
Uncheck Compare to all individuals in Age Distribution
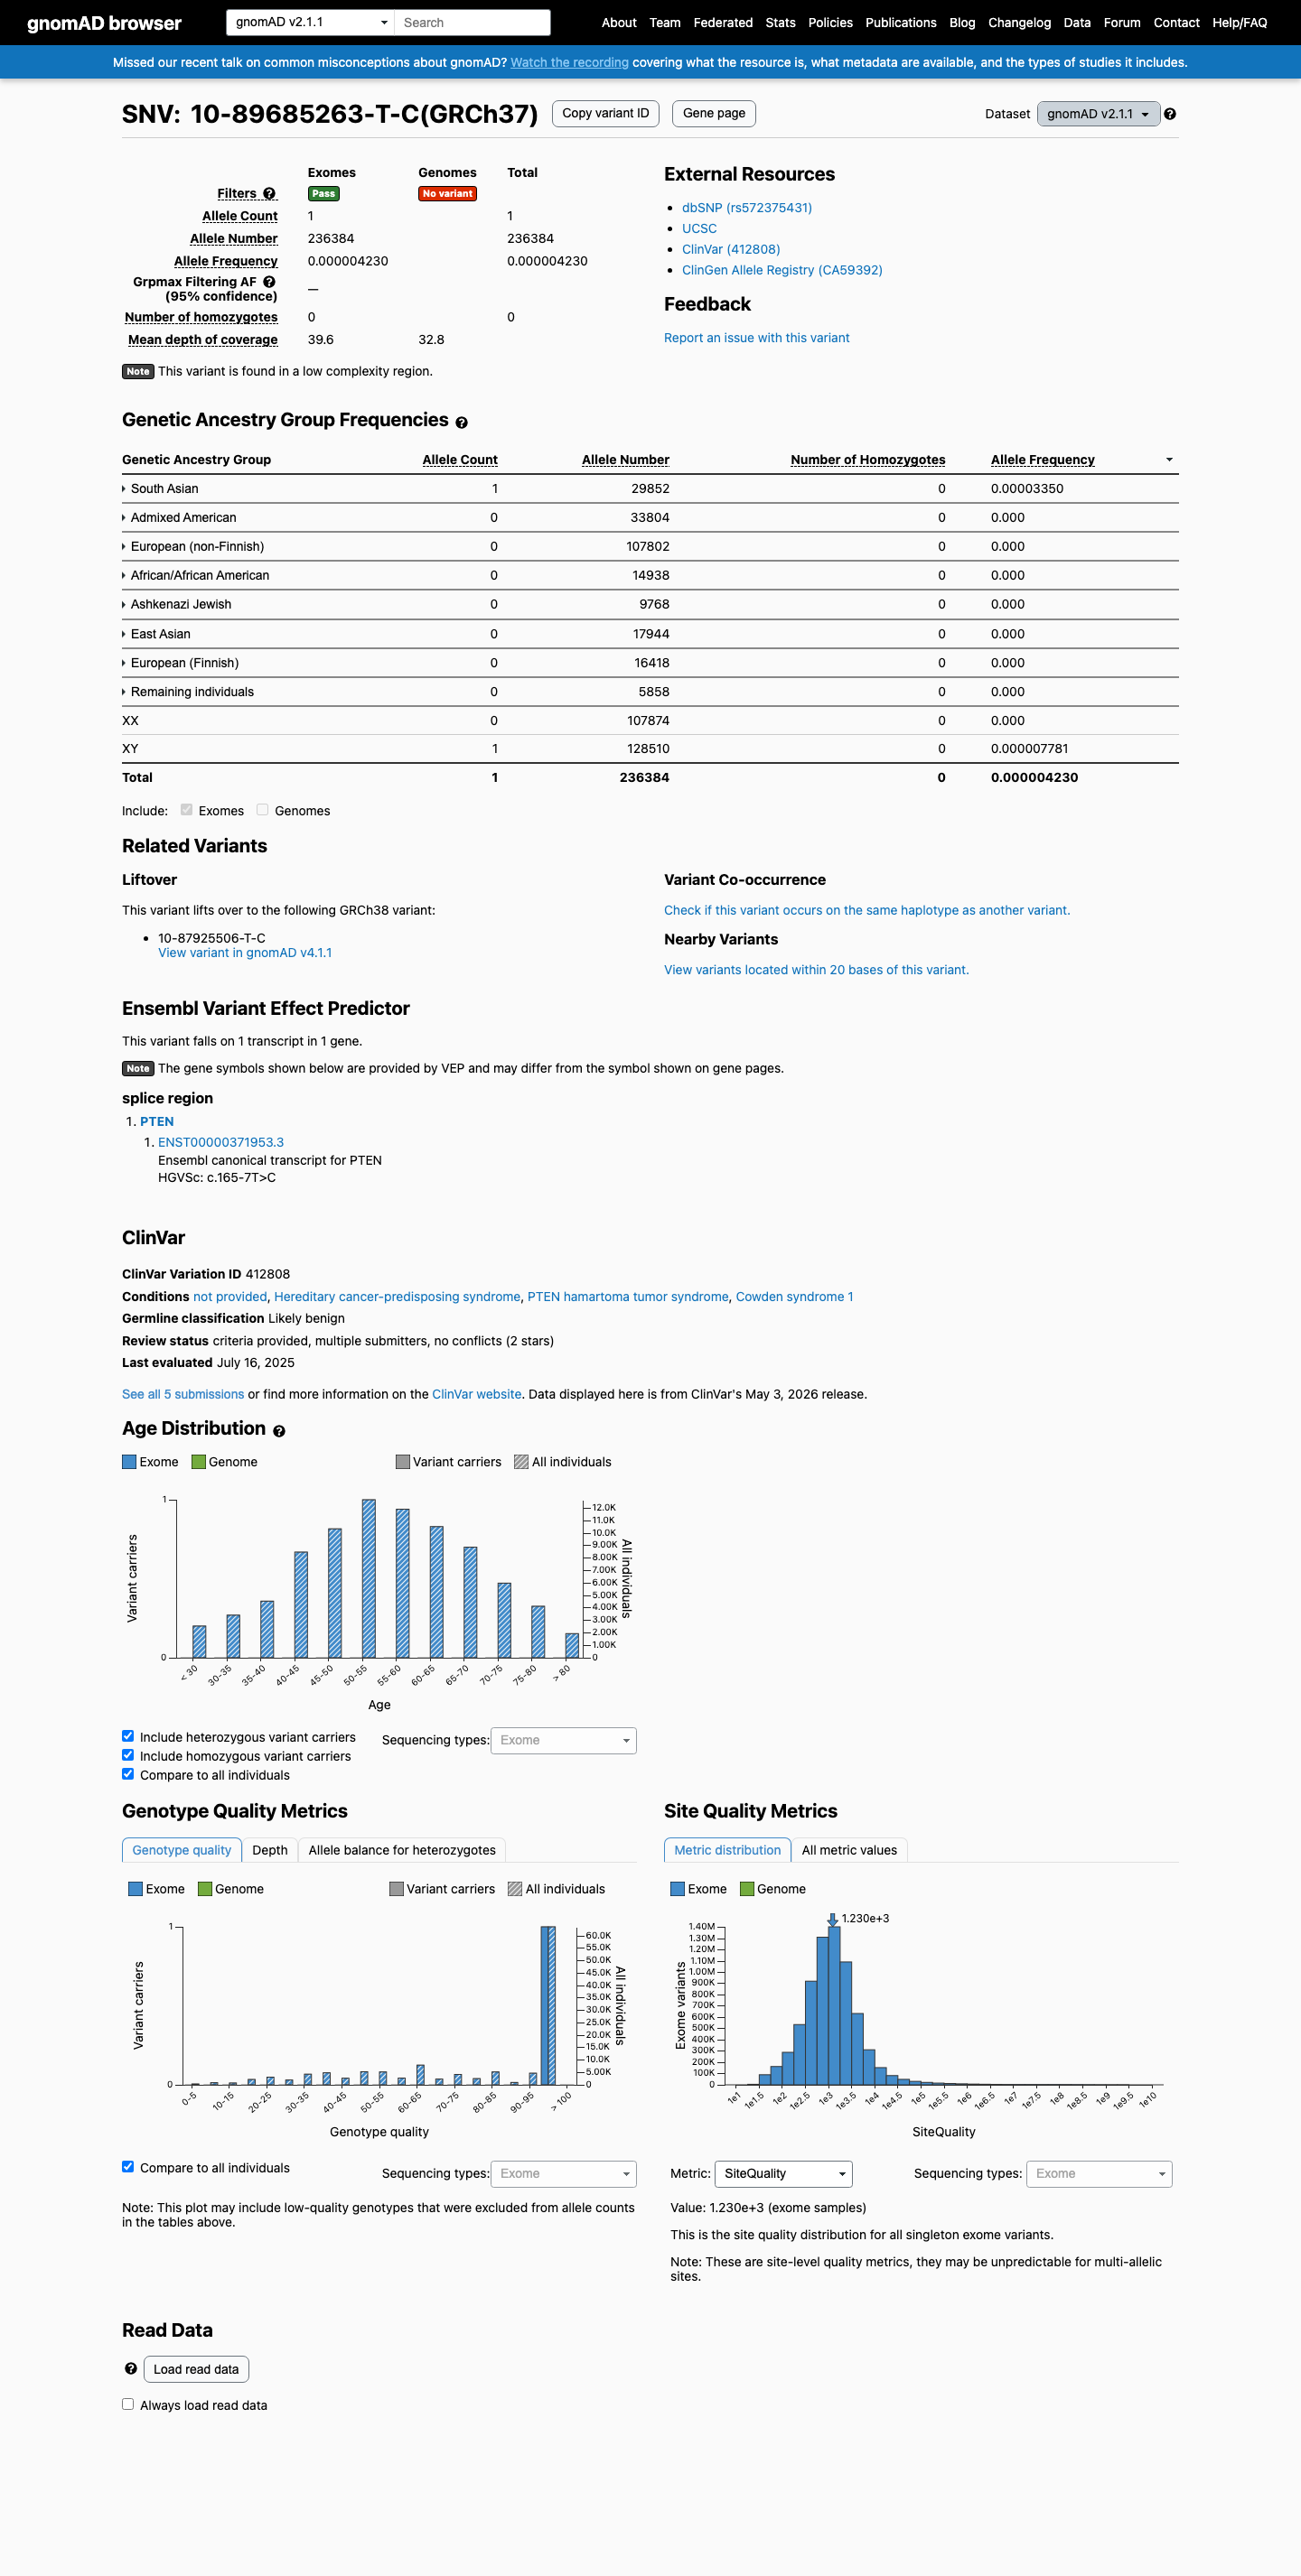[128, 1774]
